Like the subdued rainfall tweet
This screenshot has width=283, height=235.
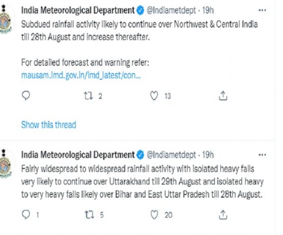154,96
